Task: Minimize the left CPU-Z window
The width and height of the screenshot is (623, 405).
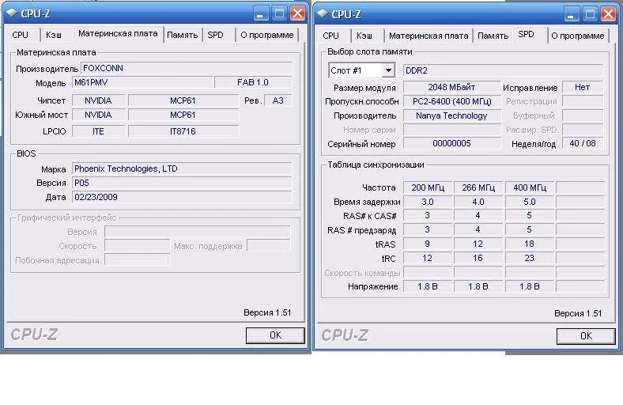Action: click(x=260, y=13)
